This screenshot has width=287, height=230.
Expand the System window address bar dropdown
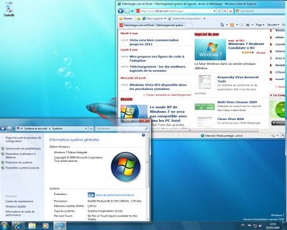pos(85,129)
